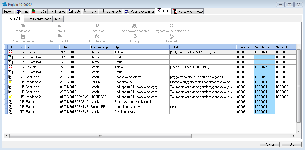Click the Tekst column header
This screenshot has height=150, width=305.
(203, 47)
